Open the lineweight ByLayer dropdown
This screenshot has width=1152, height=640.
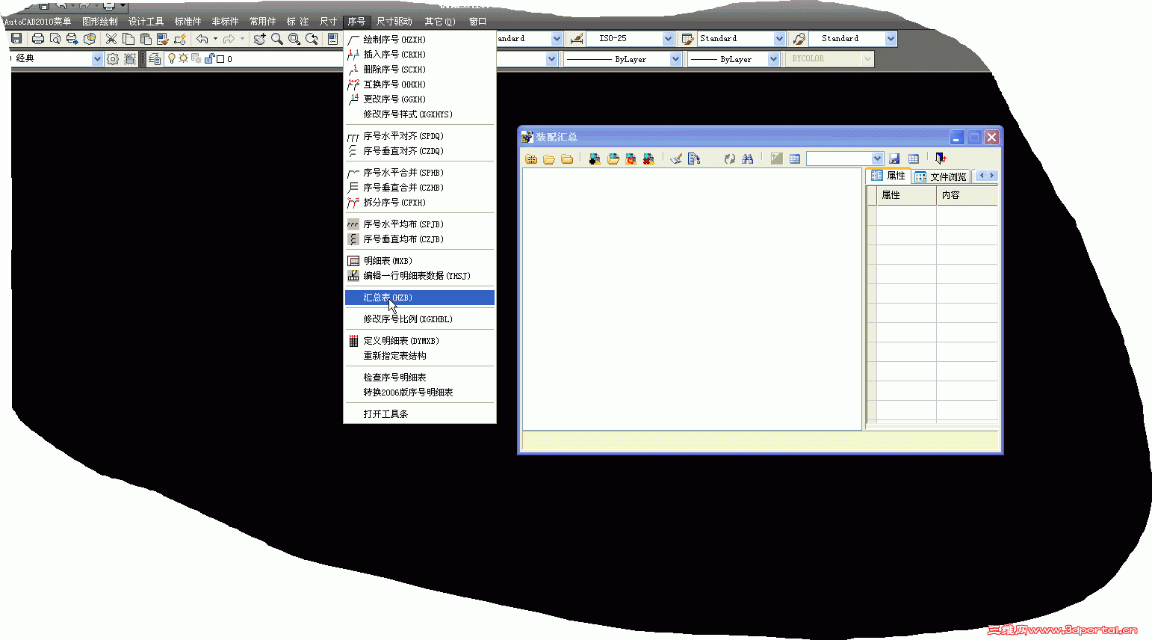pos(773,59)
